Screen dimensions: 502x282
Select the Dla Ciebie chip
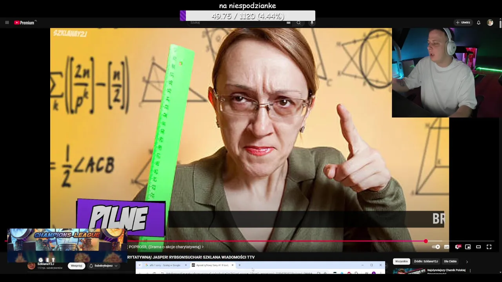(x=450, y=261)
